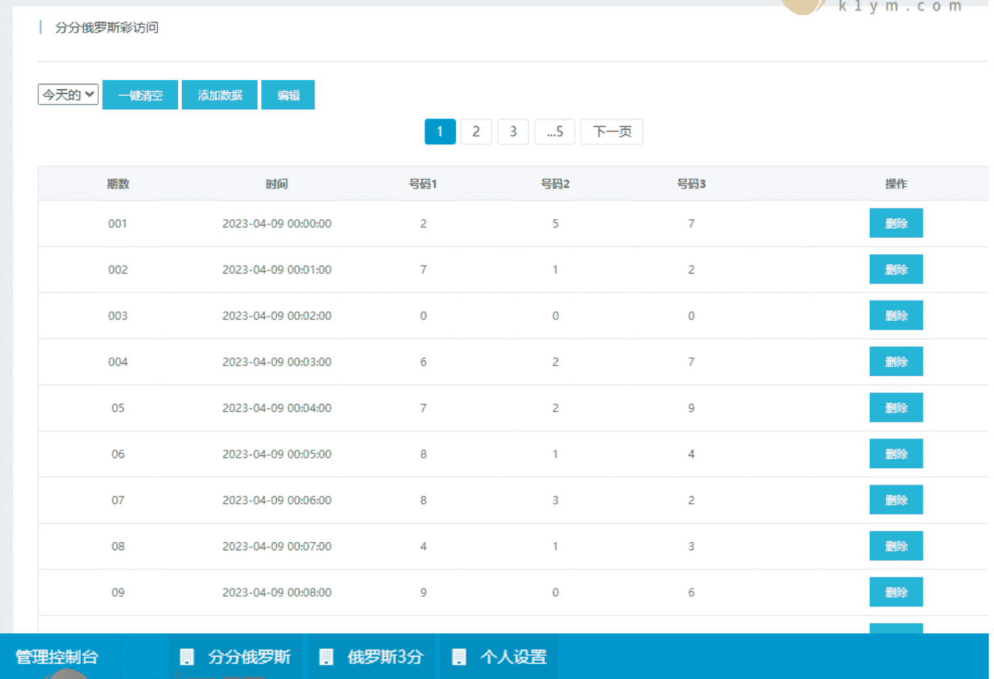Click 号码2 value in row 002
Viewport: 994px width, 679px height.
point(555,270)
